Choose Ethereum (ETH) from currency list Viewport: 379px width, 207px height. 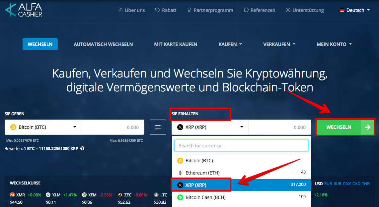[x=241, y=173]
